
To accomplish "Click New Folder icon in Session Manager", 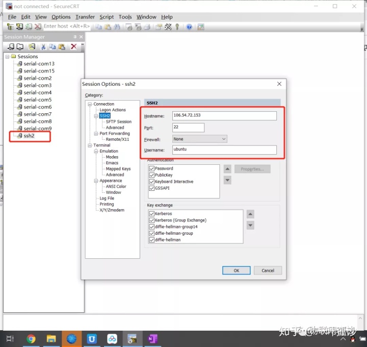I will point(20,46).
